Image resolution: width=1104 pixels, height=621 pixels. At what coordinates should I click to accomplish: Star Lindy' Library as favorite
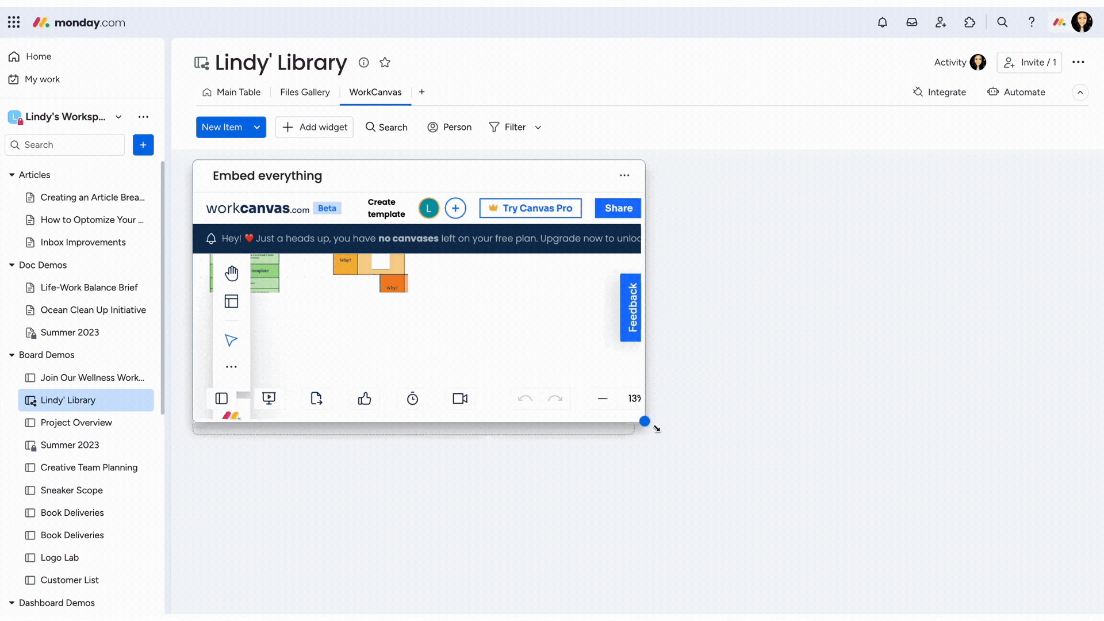point(385,62)
